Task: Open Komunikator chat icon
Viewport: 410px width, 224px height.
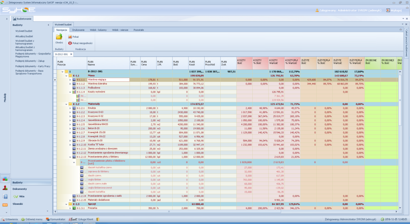Action: tap(48, 219)
